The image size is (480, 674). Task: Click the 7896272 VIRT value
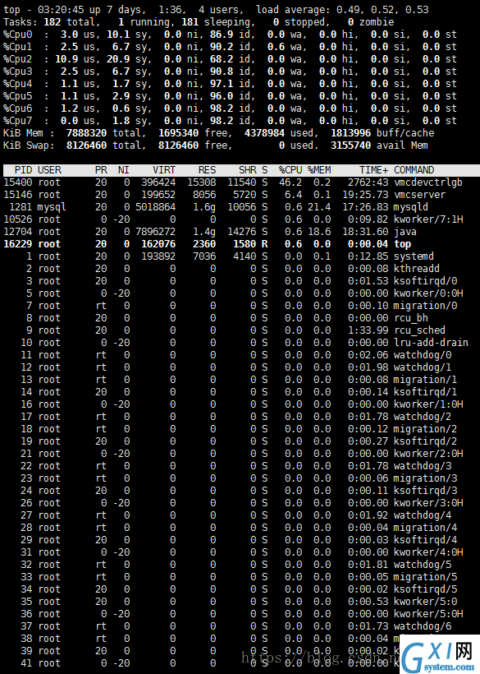pos(155,232)
